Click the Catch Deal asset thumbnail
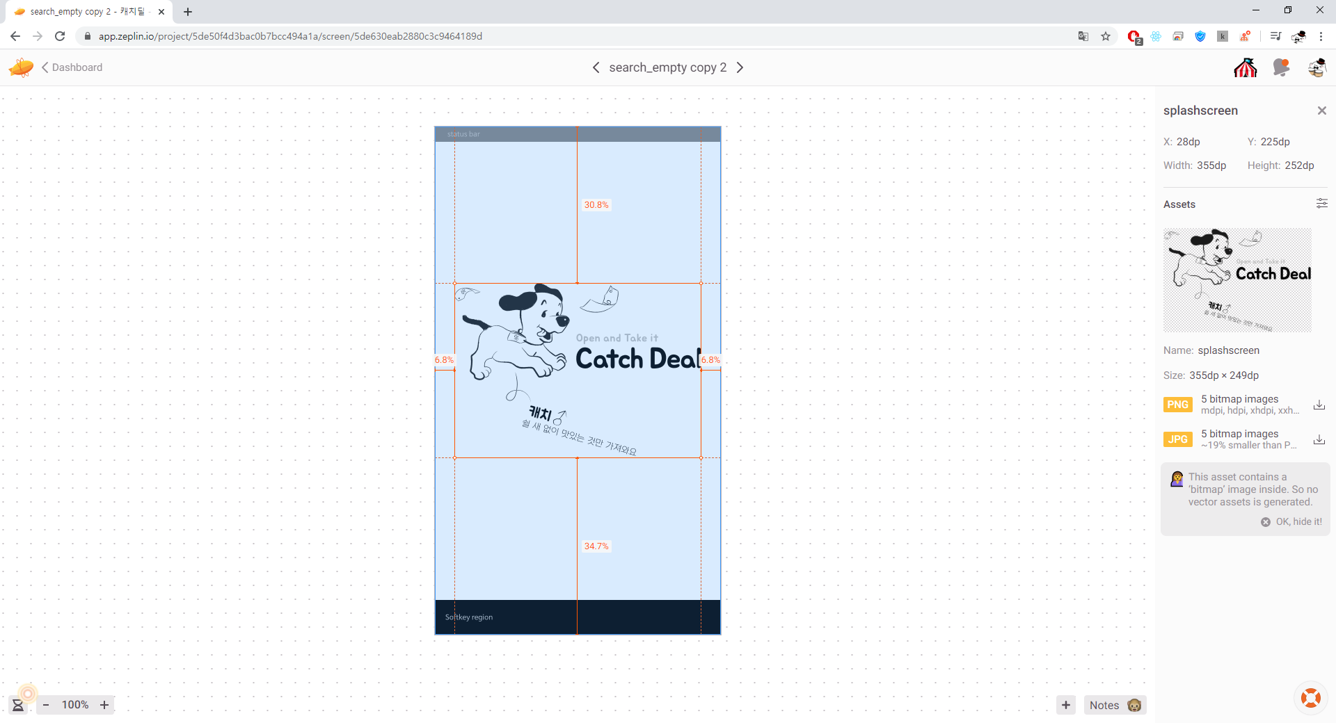The image size is (1336, 723). (1237, 280)
